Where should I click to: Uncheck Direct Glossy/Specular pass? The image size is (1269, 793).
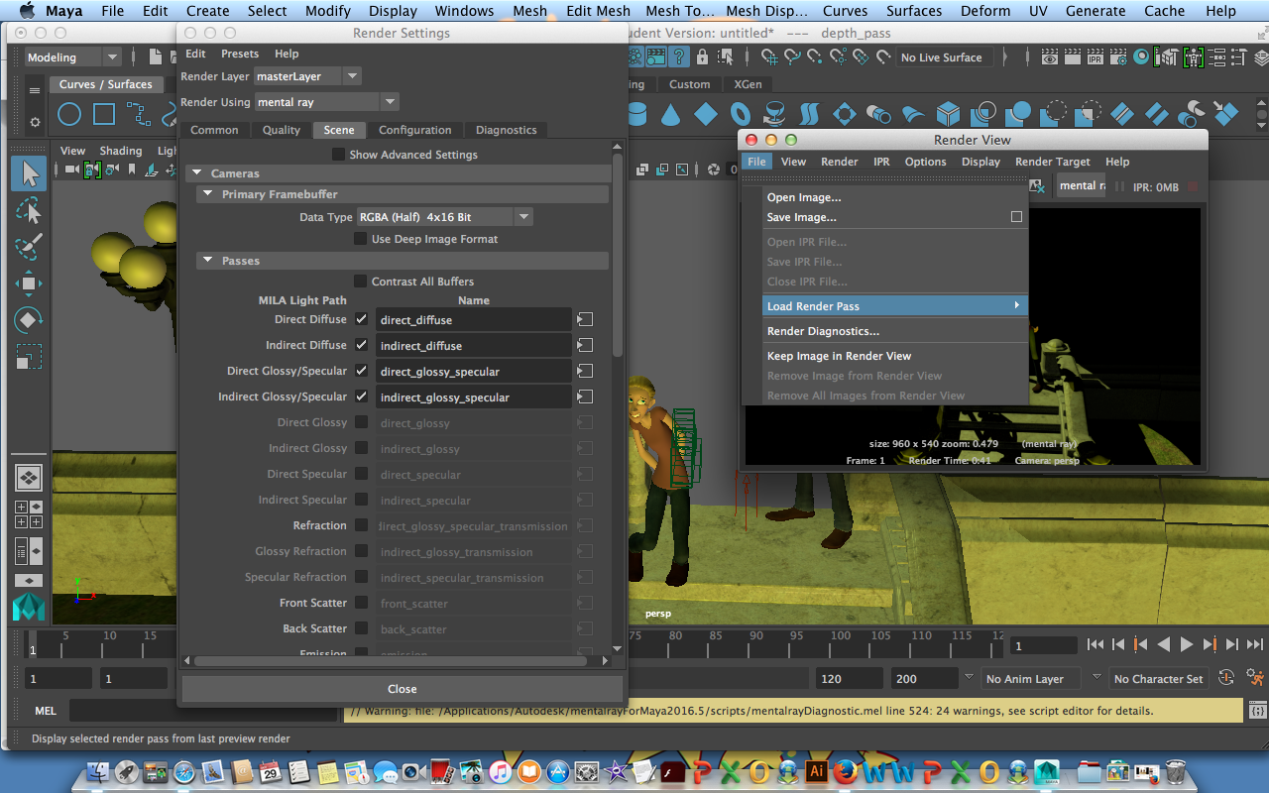tap(362, 371)
